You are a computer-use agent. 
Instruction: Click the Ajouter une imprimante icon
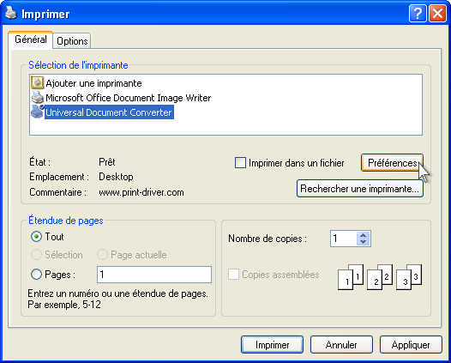click(37, 82)
